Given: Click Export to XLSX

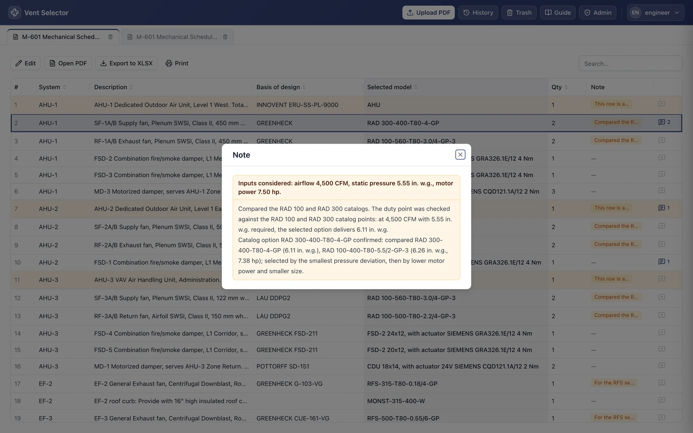Looking at the screenshot, I should click(x=126, y=63).
